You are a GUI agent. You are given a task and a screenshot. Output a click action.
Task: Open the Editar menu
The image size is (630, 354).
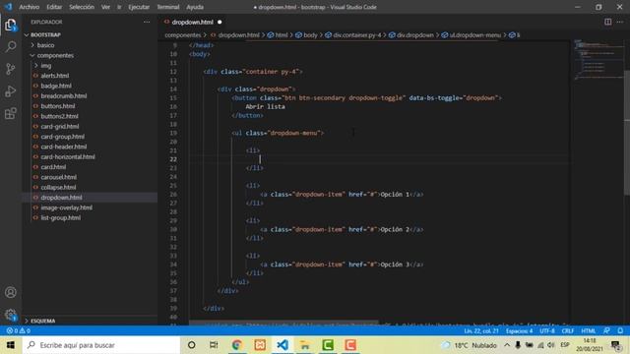point(54,7)
